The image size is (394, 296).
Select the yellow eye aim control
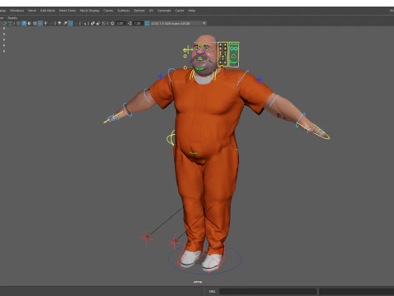click(x=187, y=50)
